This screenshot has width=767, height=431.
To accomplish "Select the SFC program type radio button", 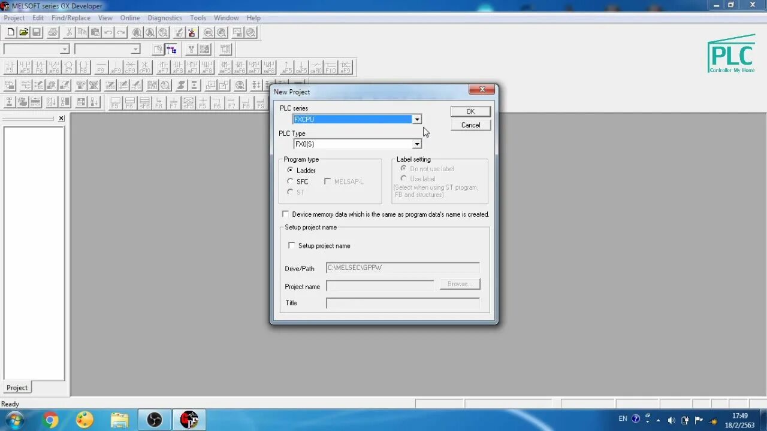I will point(291,181).
